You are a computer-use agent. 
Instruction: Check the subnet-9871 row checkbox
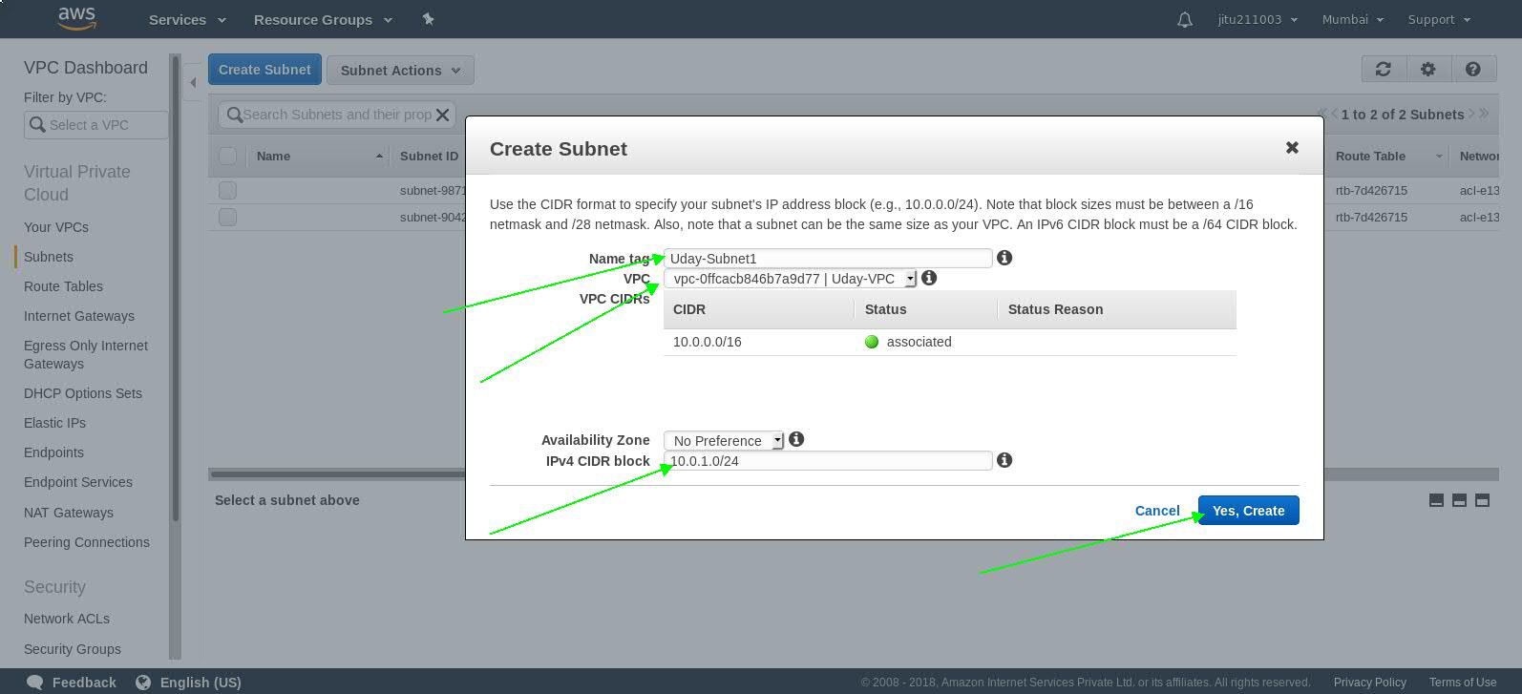point(227,190)
